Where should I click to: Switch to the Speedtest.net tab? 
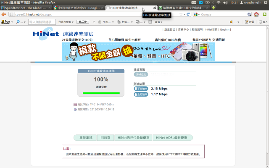click(x=26, y=8)
